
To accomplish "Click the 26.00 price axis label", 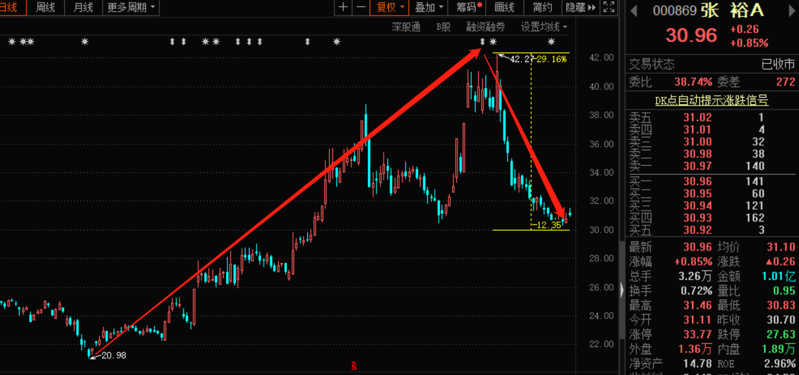I will click(x=601, y=287).
